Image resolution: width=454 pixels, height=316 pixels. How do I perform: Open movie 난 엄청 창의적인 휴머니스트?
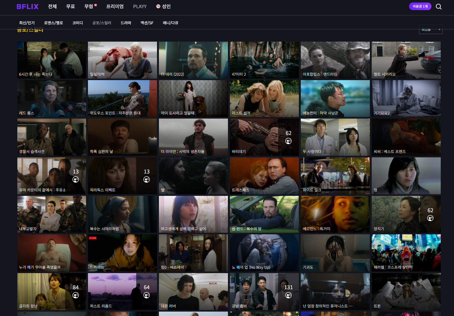335,291
